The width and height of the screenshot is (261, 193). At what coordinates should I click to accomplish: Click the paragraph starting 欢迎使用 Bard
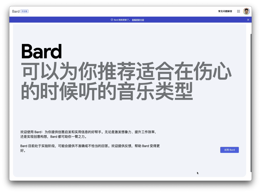88,134
